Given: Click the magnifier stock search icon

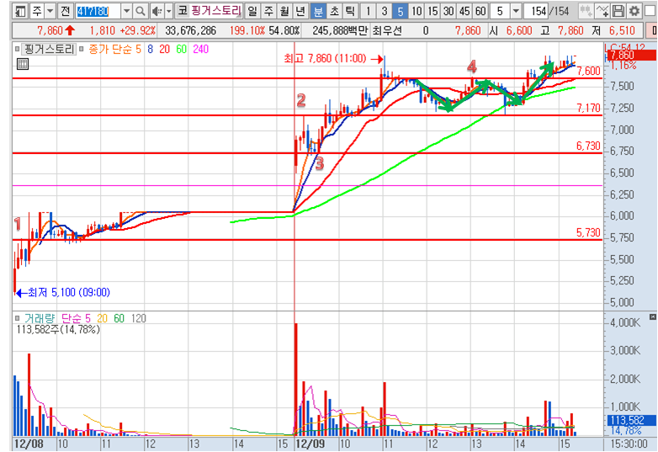Looking at the screenshot, I should (141, 11).
